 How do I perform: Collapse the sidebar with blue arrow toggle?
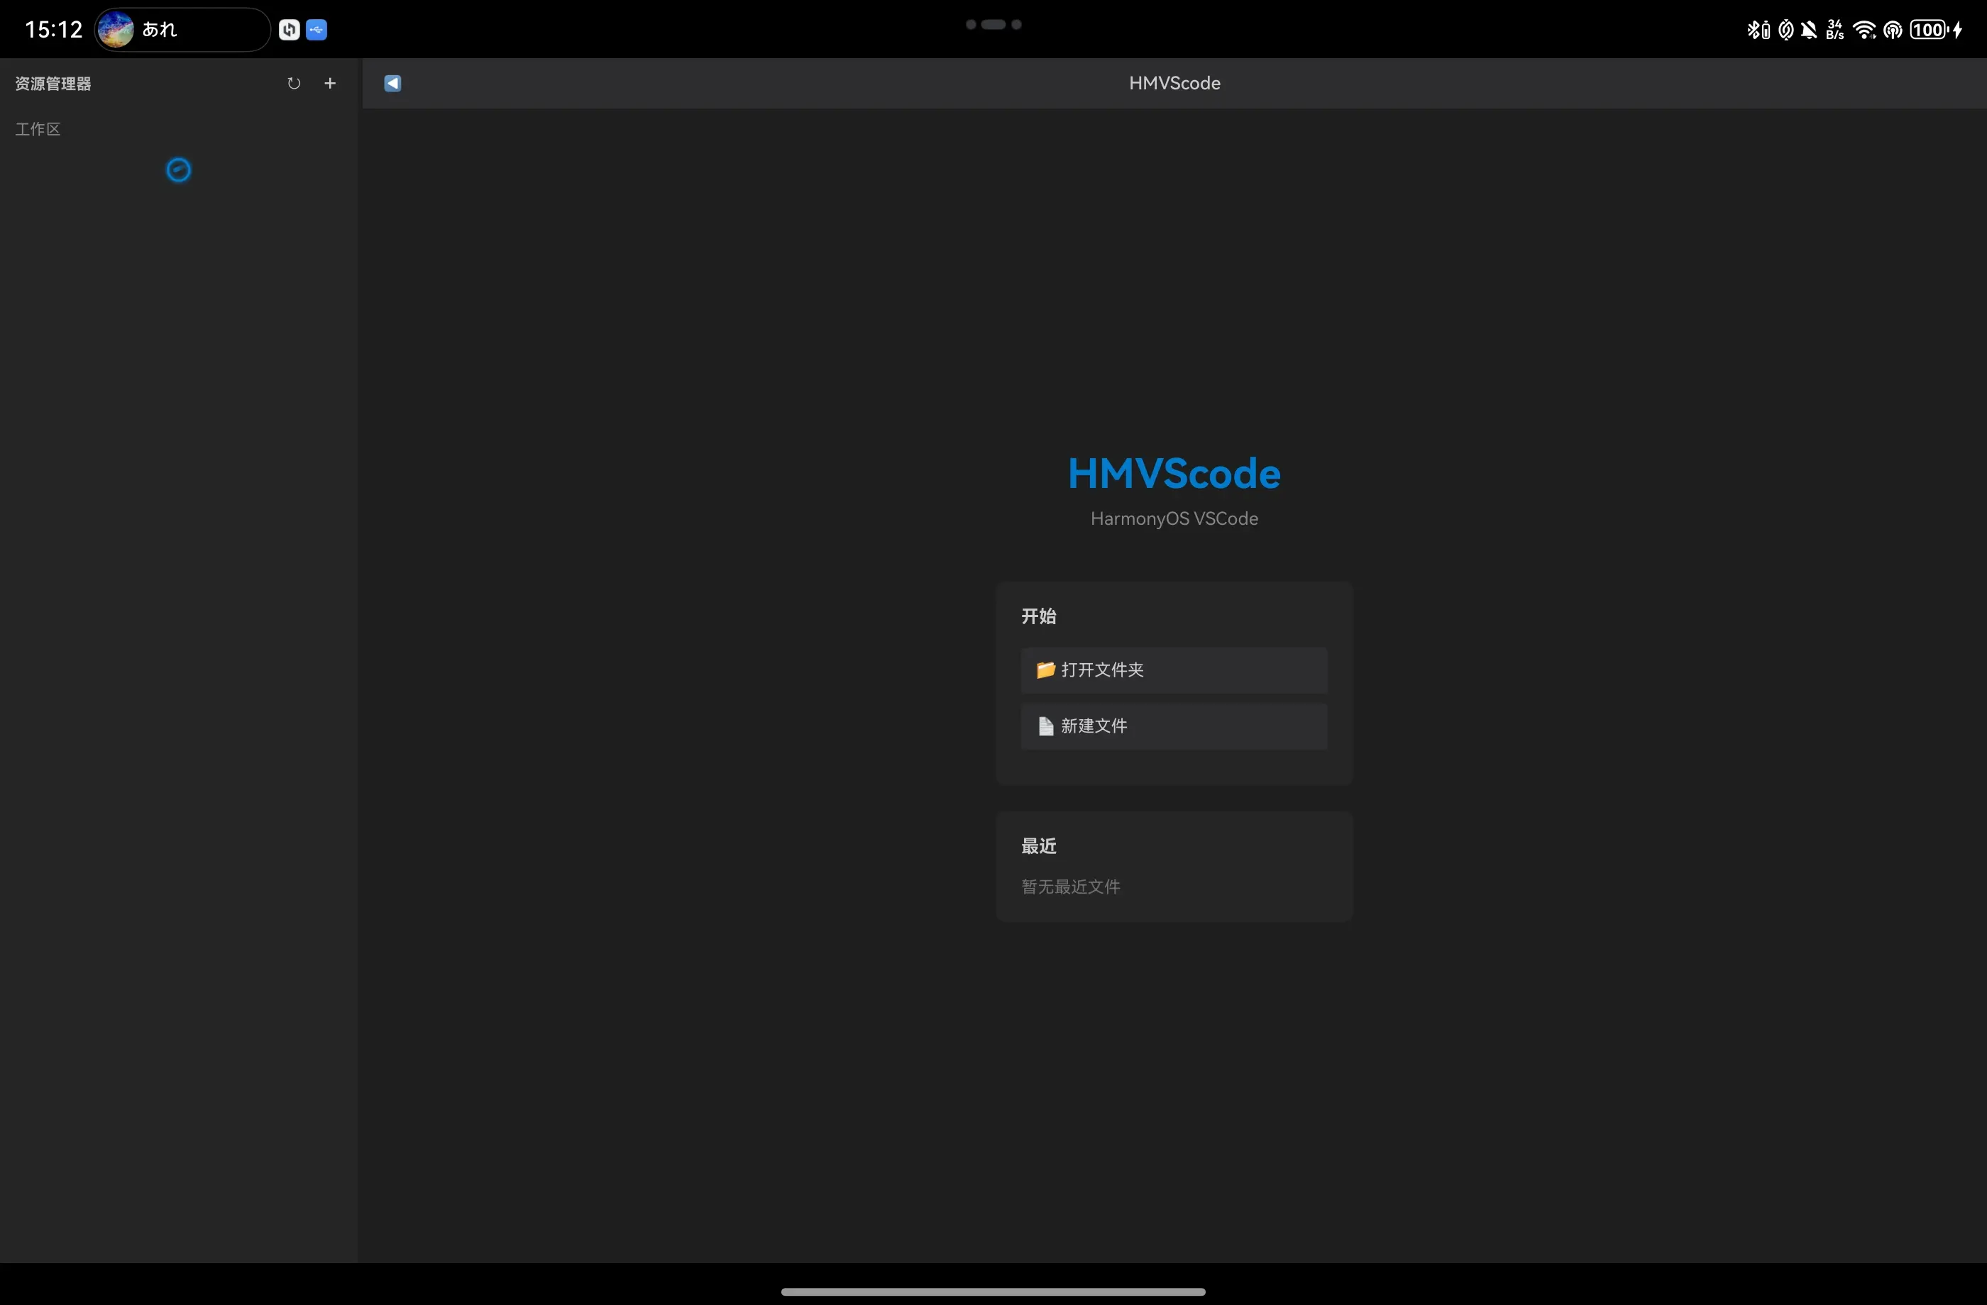coord(392,84)
